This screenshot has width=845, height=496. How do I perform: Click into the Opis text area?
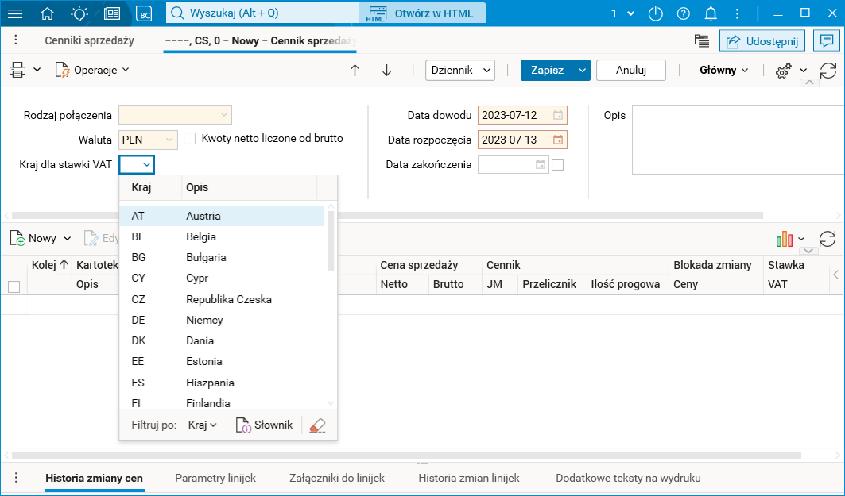tap(738, 140)
